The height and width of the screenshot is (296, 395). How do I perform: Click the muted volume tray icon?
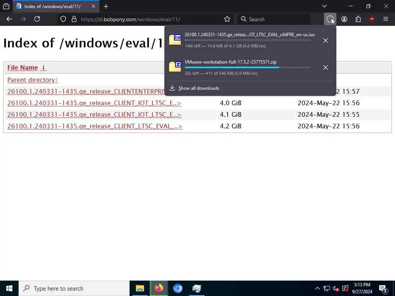[x=336, y=288]
